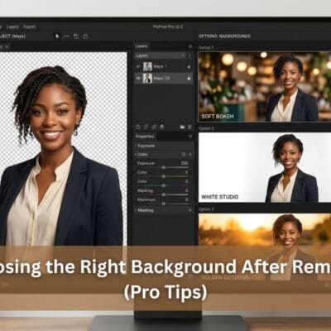331x331 pixels.
Task: Click the Exposure slider handle
Action: [x=164, y=167]
